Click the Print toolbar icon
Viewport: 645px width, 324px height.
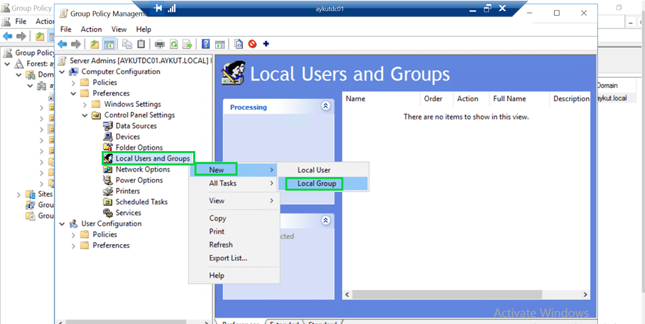point(160,44)
